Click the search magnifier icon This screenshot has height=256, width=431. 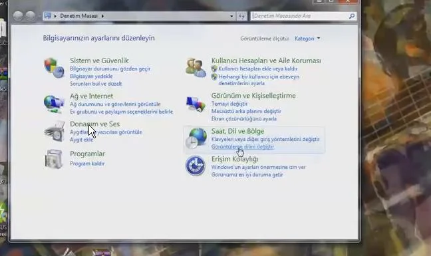point(352,16)
